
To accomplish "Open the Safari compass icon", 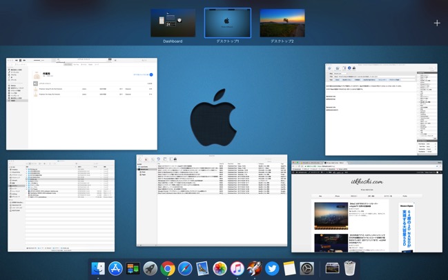I will (x=185, y=268).
